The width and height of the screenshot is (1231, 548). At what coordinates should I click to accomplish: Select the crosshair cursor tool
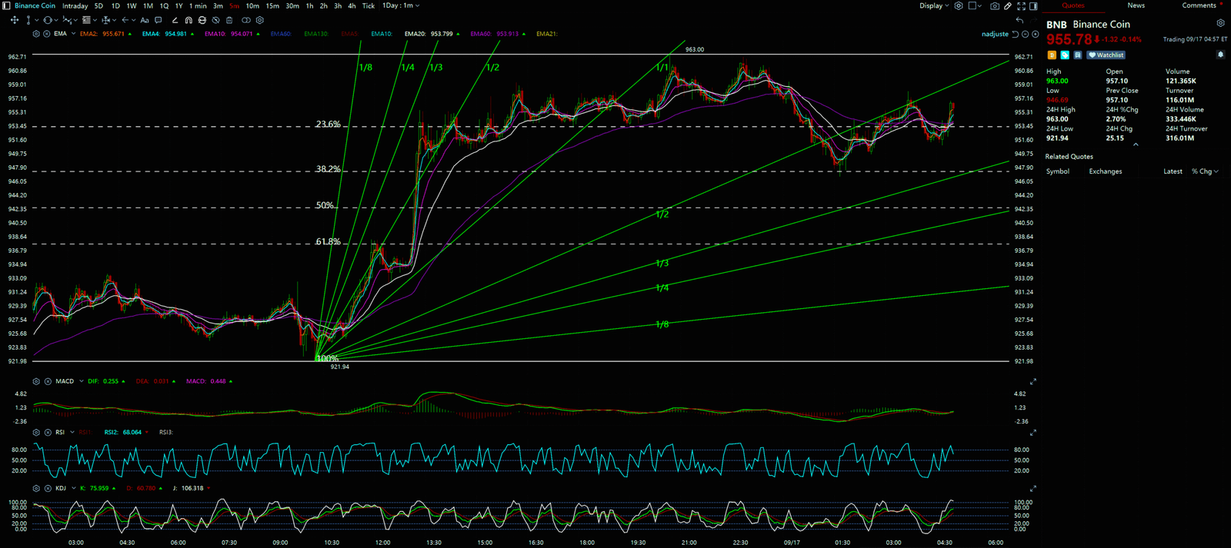[15, 20]
